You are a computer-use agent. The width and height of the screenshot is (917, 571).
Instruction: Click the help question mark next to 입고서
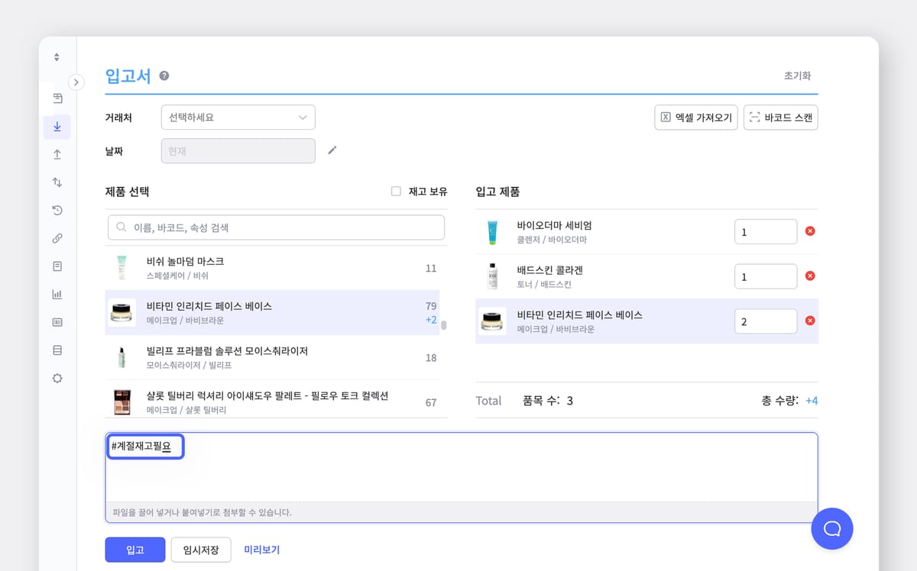(164, 76)
